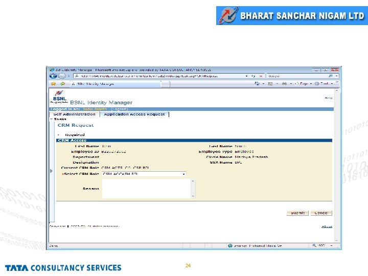Open the Page menu in command bar
This screenshot has height=276, width=368.
coord(303,83)
